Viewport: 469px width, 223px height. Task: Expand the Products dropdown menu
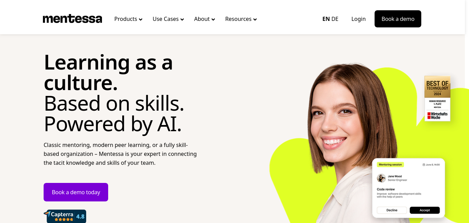(x=128, y=19)
